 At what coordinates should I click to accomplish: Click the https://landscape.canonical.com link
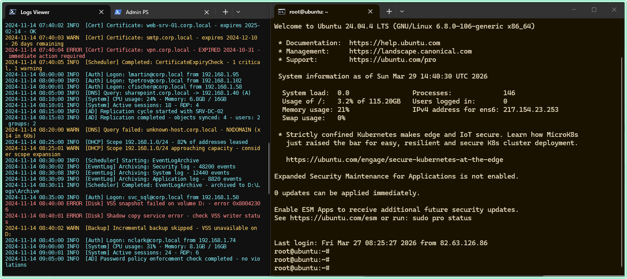point(410,51)
